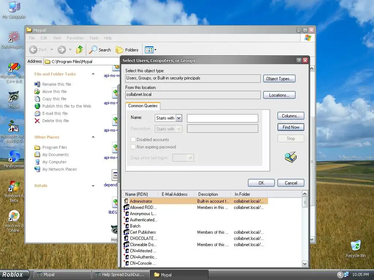Click the Find Now button
Viewport: 374px width, 280px height.
291,127
